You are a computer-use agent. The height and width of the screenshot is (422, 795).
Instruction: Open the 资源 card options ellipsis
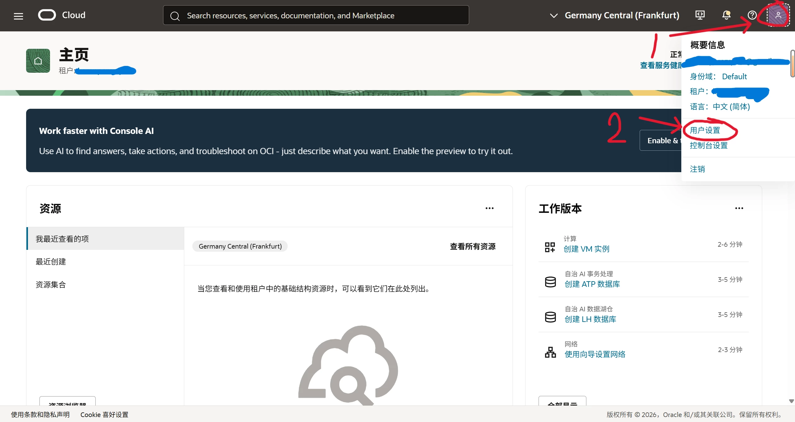click(x=489, y=208)
